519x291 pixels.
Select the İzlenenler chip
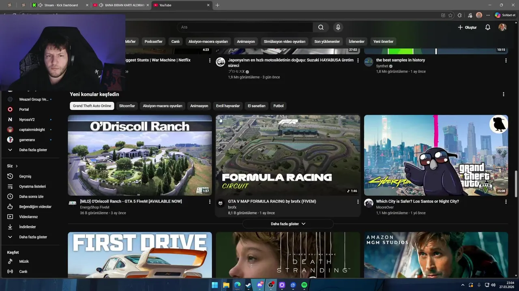tap(356, 41)
